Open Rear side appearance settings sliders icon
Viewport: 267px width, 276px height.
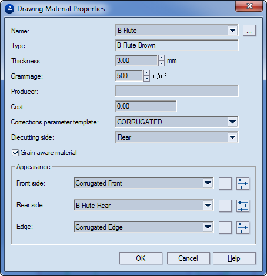[243, 206]
